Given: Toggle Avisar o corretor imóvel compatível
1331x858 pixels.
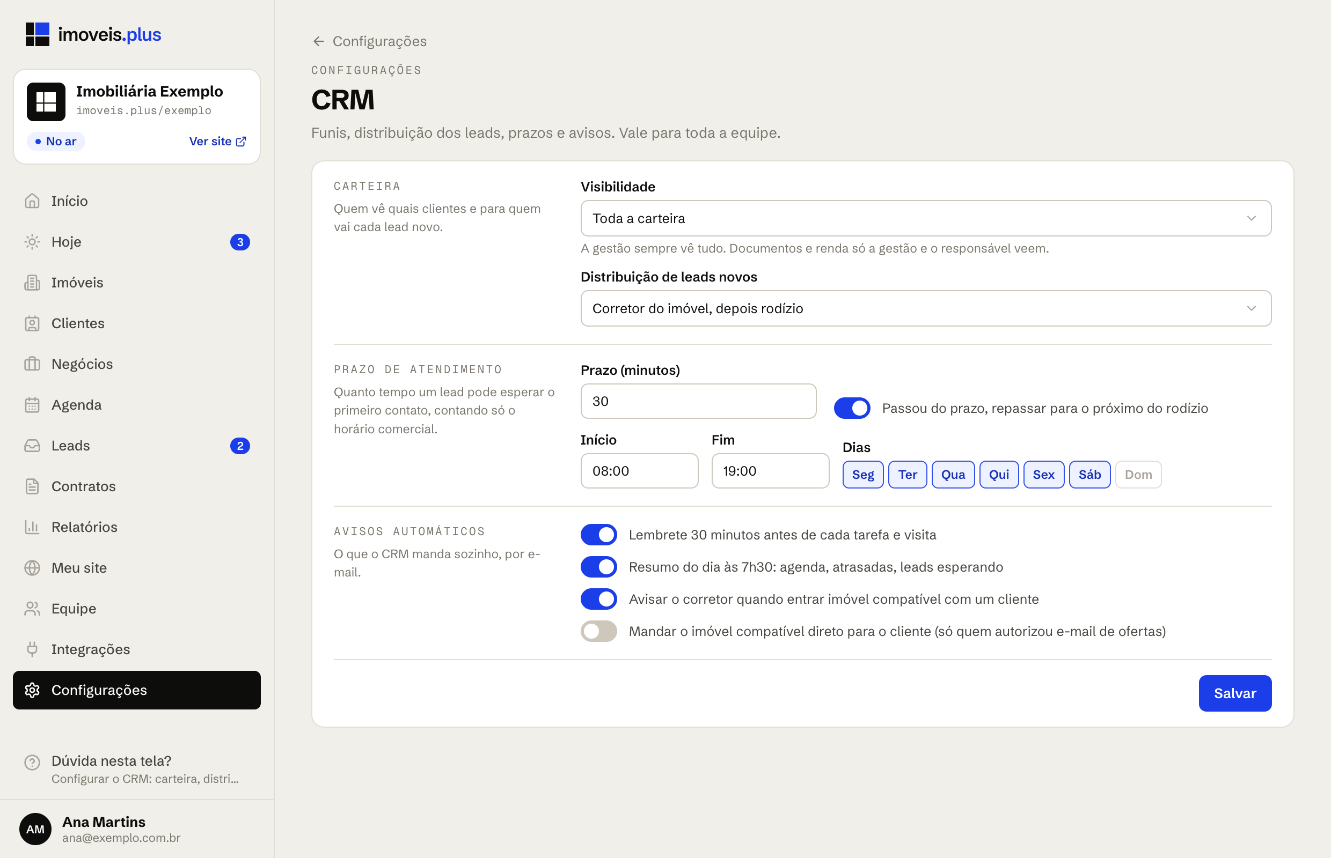Looking at the screenshot, I should click(599, 600).
